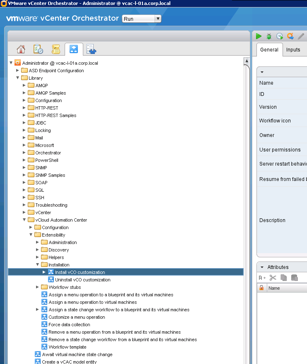
Task: Select the Create a vCAC model entity workflow
Action: [69, 362]
